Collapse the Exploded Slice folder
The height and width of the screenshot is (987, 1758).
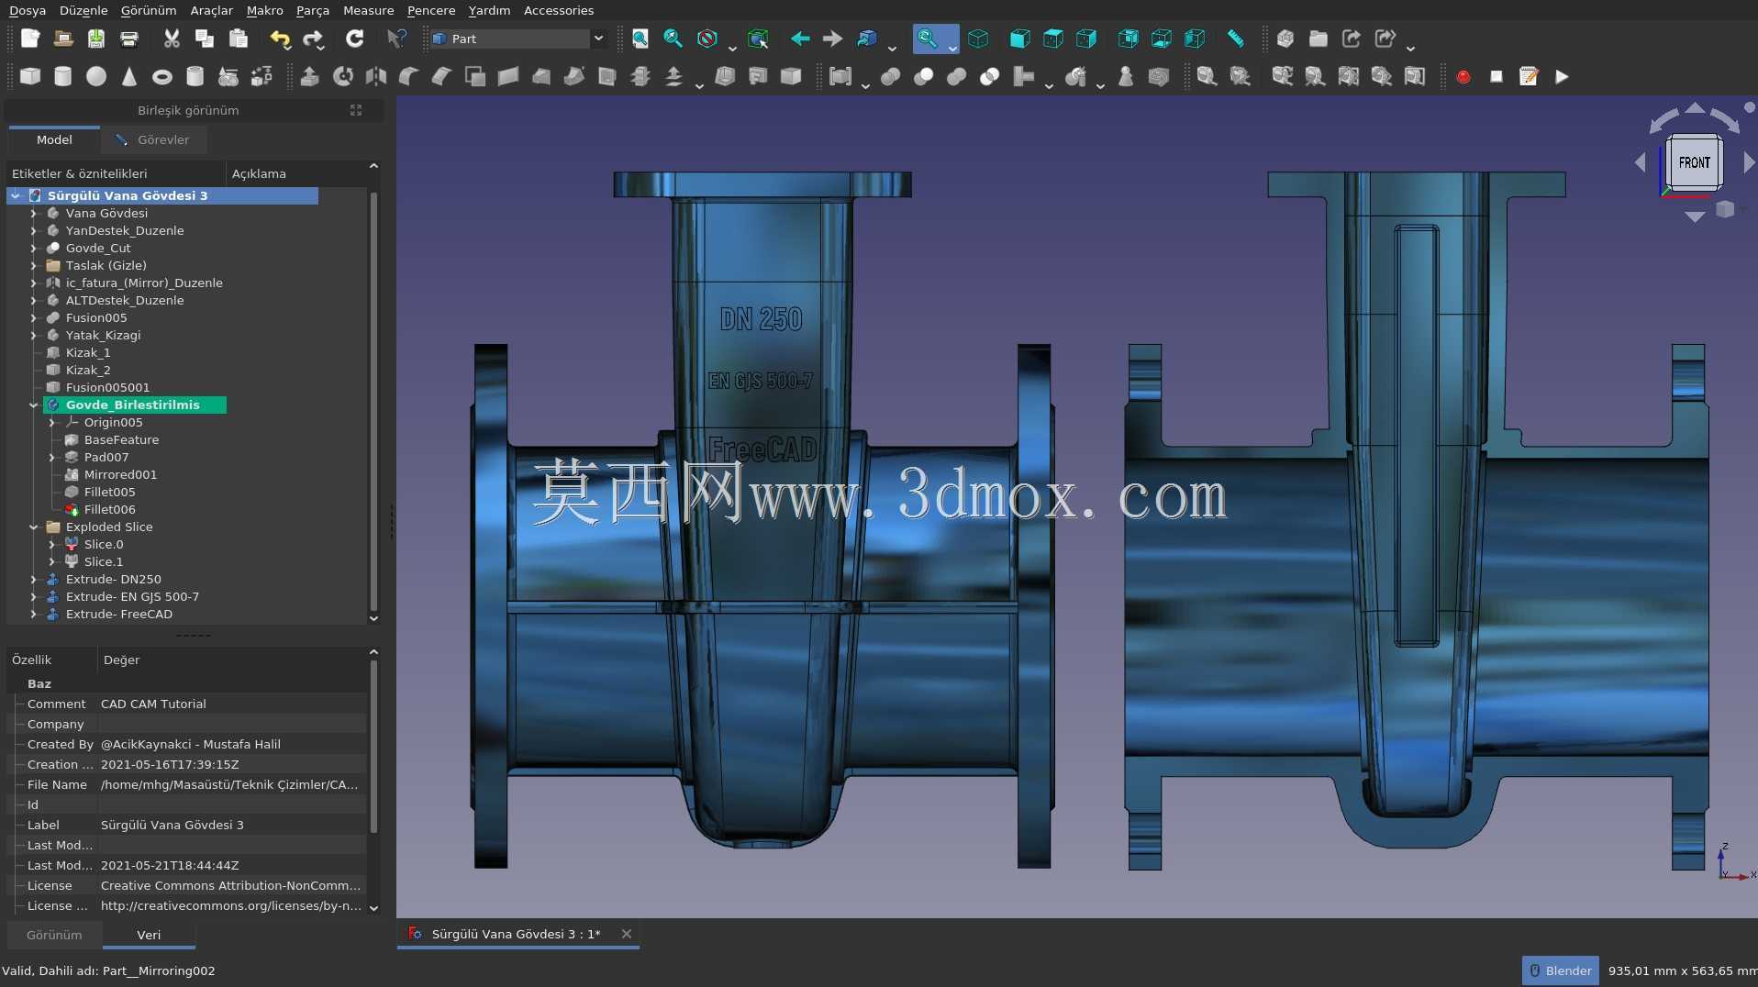click(34, 527)
